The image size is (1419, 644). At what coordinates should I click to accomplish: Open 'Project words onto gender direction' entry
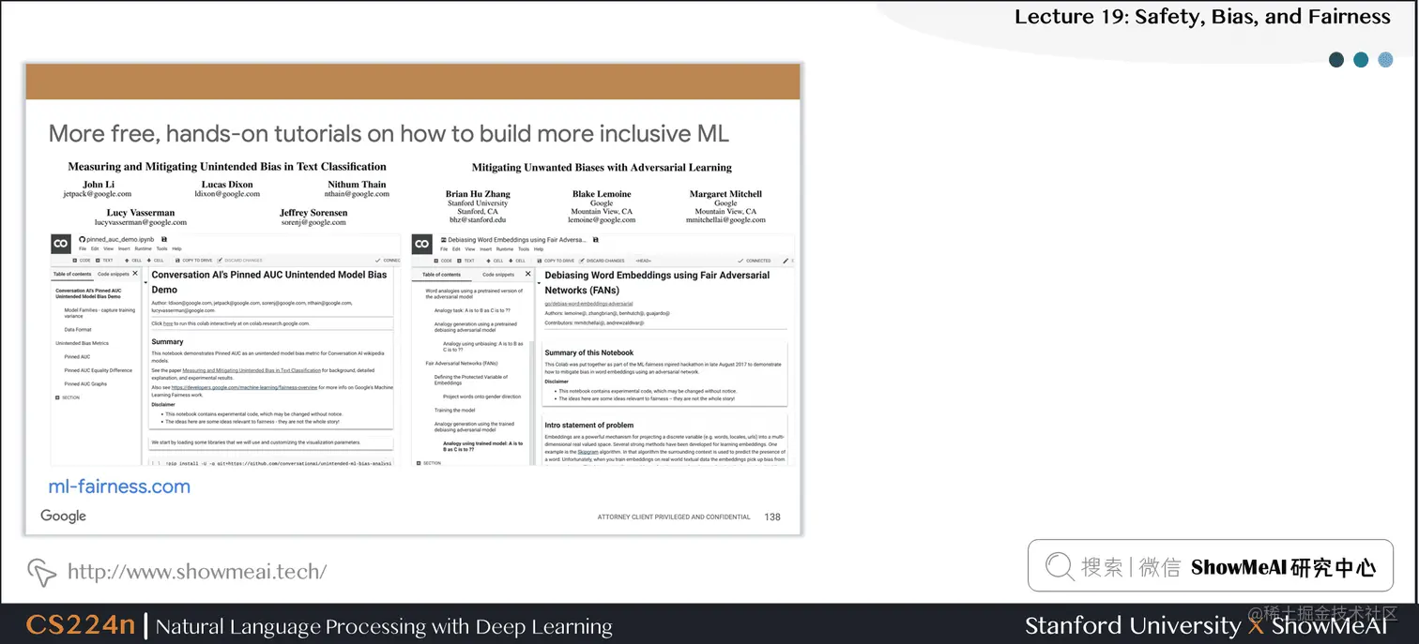[x=481, y=397]
